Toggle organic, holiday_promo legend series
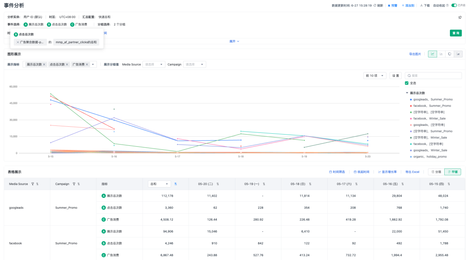Viewport: 469px width, 260px height. tap(428, 157)
